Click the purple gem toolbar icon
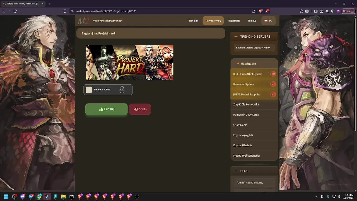Screen dimensions: 357x201 (x=338, y=11)
